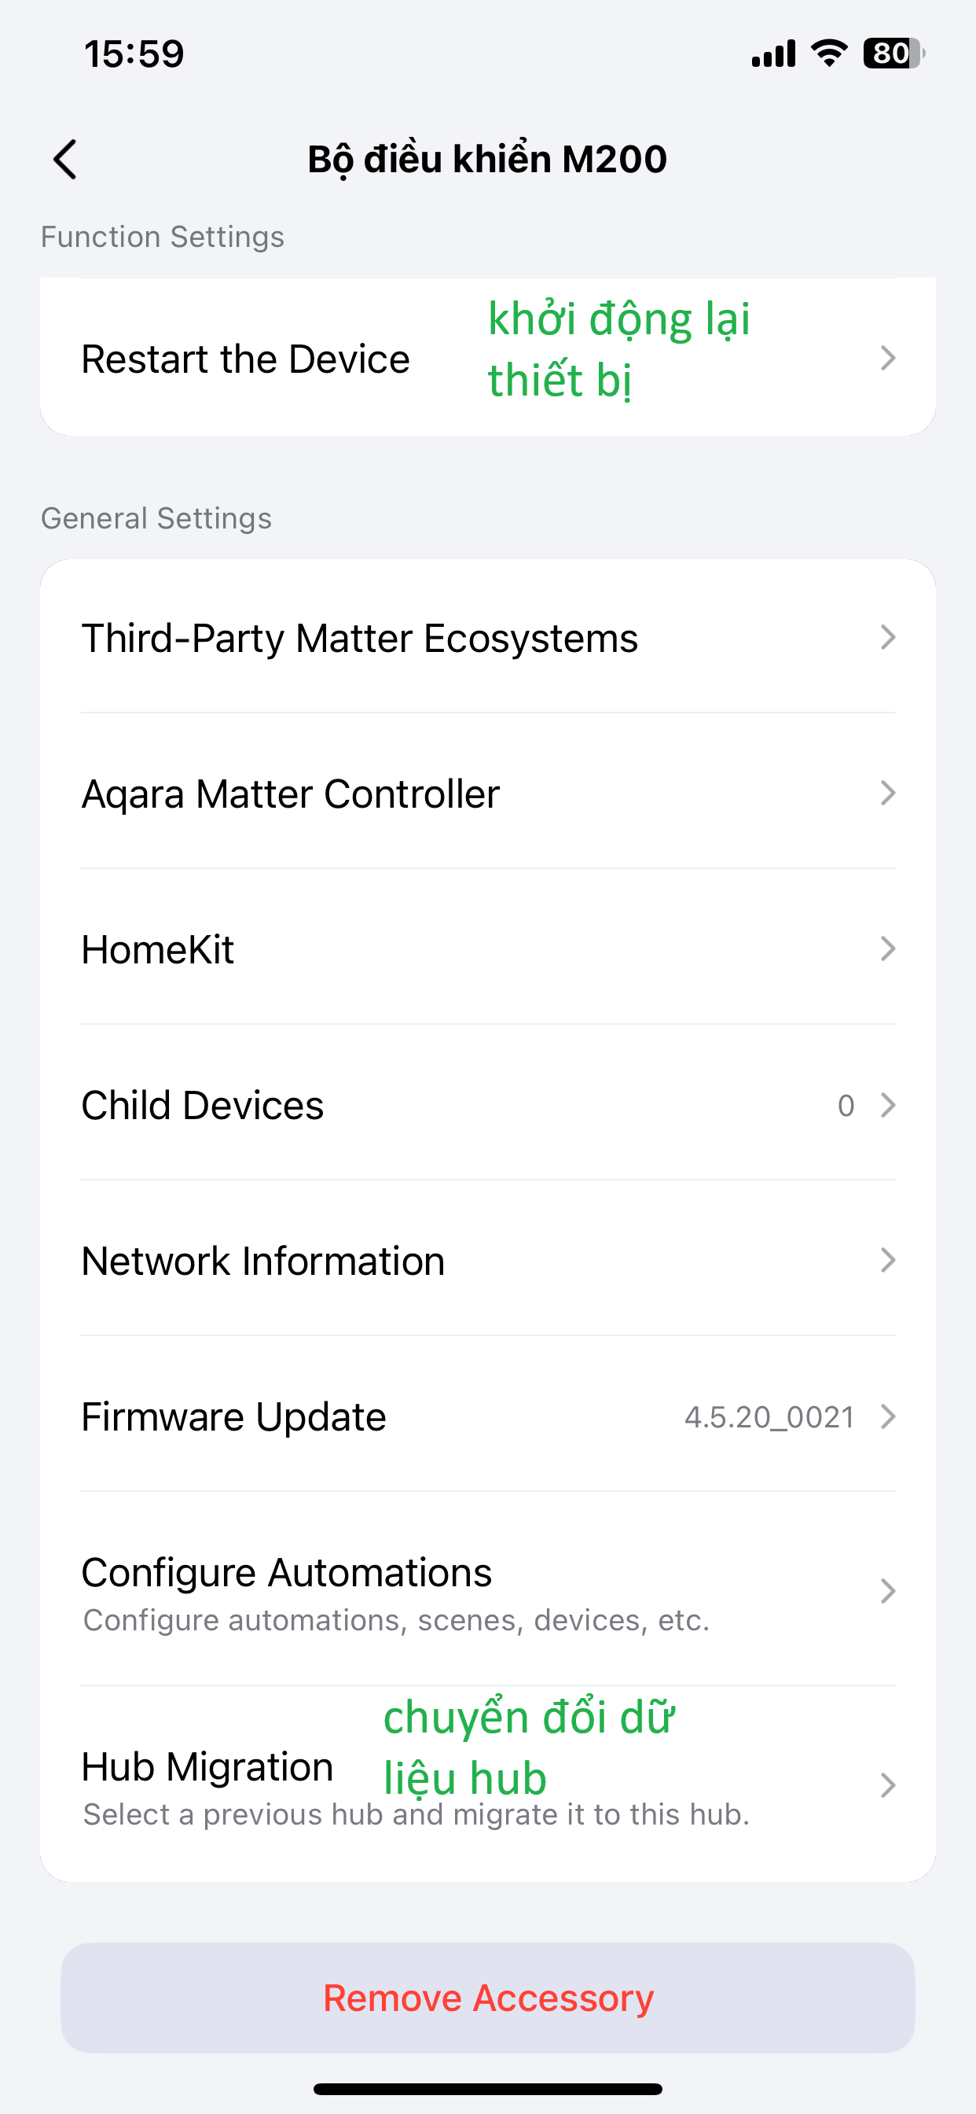The image size is (976, 2114).
Task: Tap the Configure Automations chevron arrow
Action: 887,1591
